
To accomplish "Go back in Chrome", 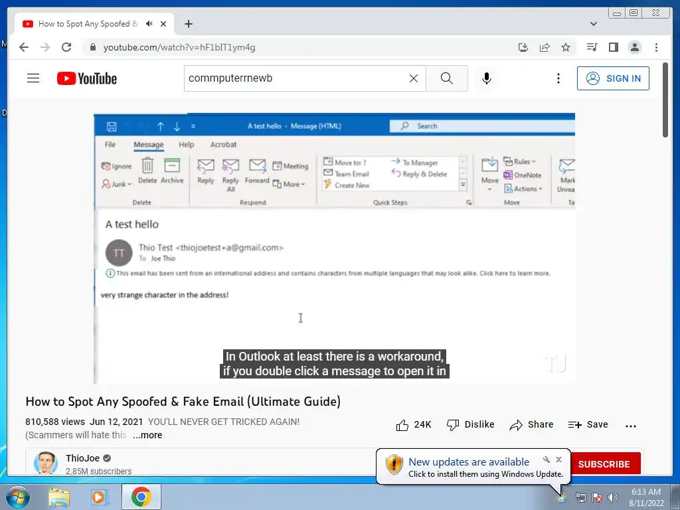I will tap(24, 47).
